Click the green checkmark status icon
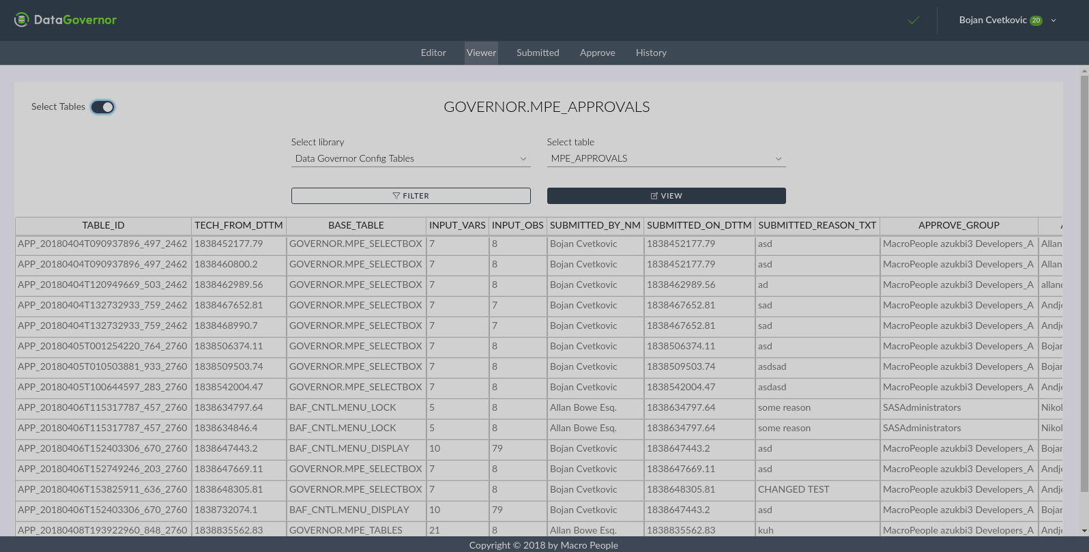 tap(914, 20)
